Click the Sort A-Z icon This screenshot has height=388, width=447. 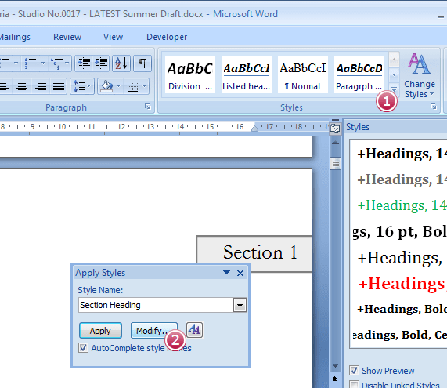pos(121,63)
